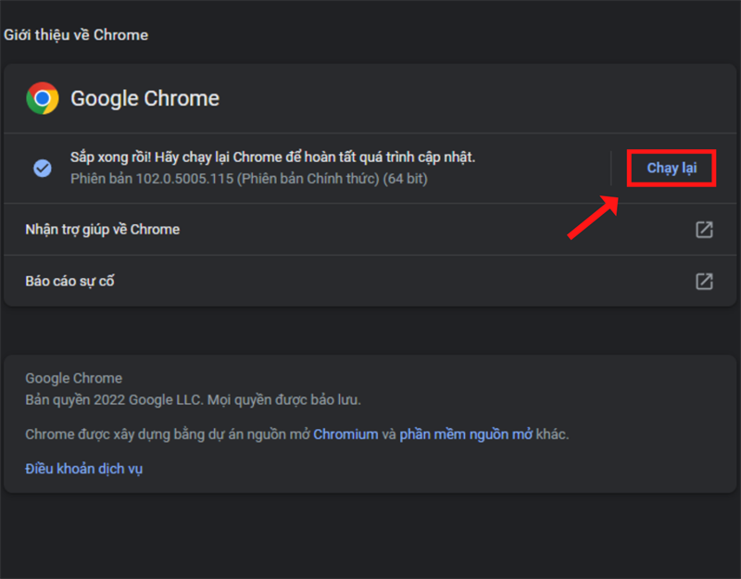Click the Google Chrome title beside the logo
Screen dimensions: 741x579
click(145, 98)
